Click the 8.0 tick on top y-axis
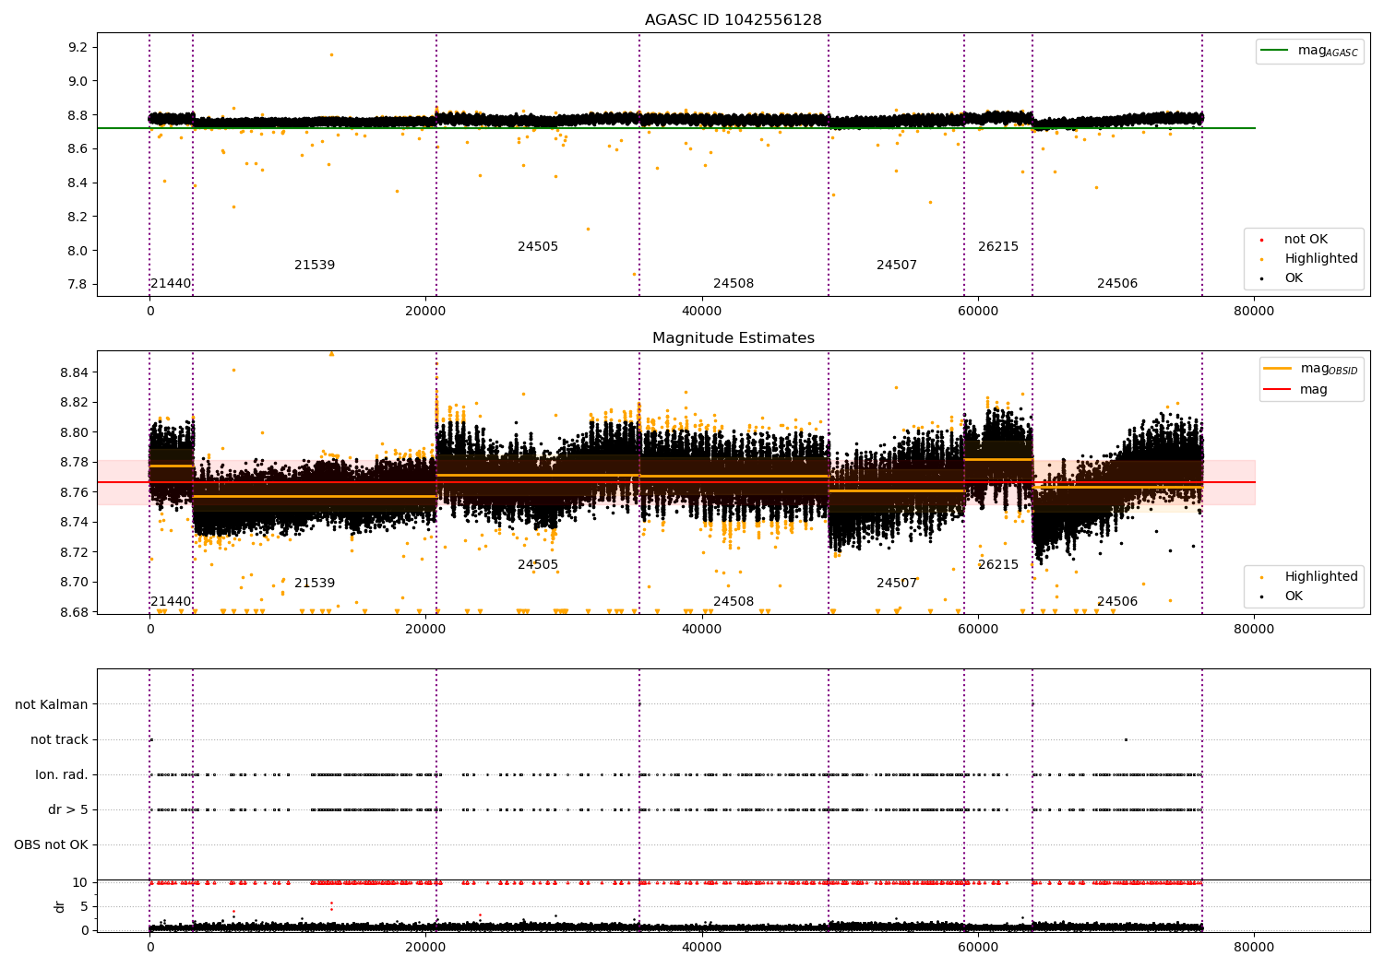The image size is (1384, 968). pos(78,251)
